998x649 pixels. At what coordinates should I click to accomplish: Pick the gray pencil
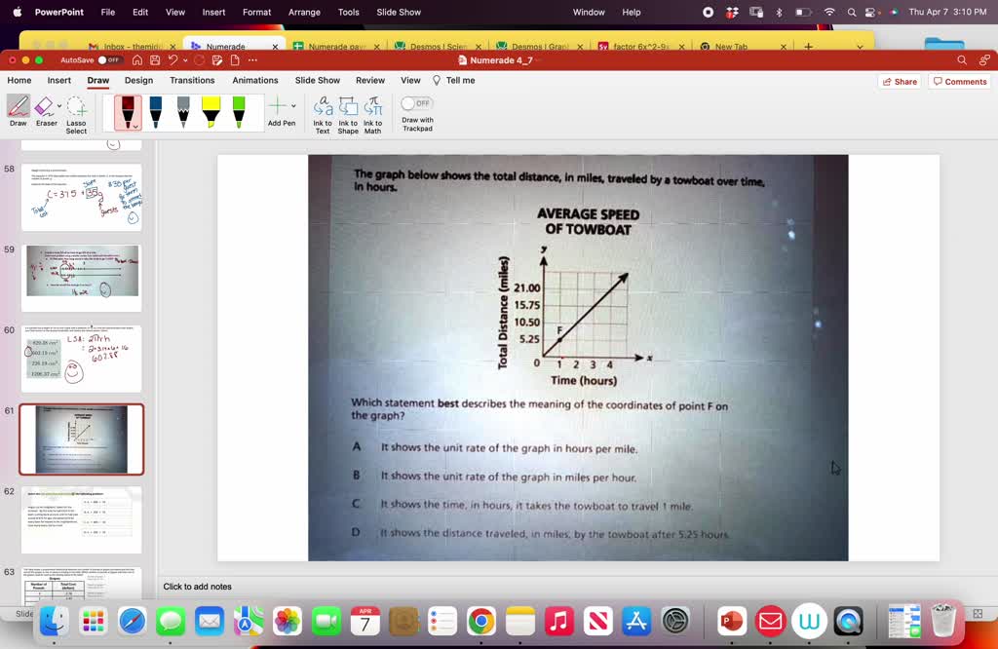[x=183, y=111]
